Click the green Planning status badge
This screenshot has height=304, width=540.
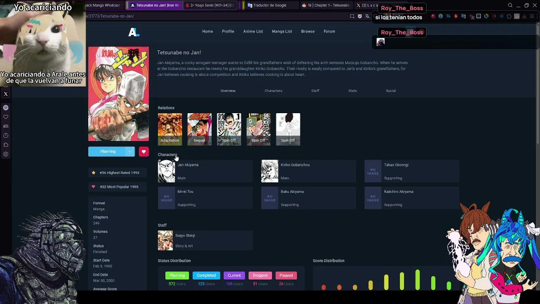pos(177,275)
